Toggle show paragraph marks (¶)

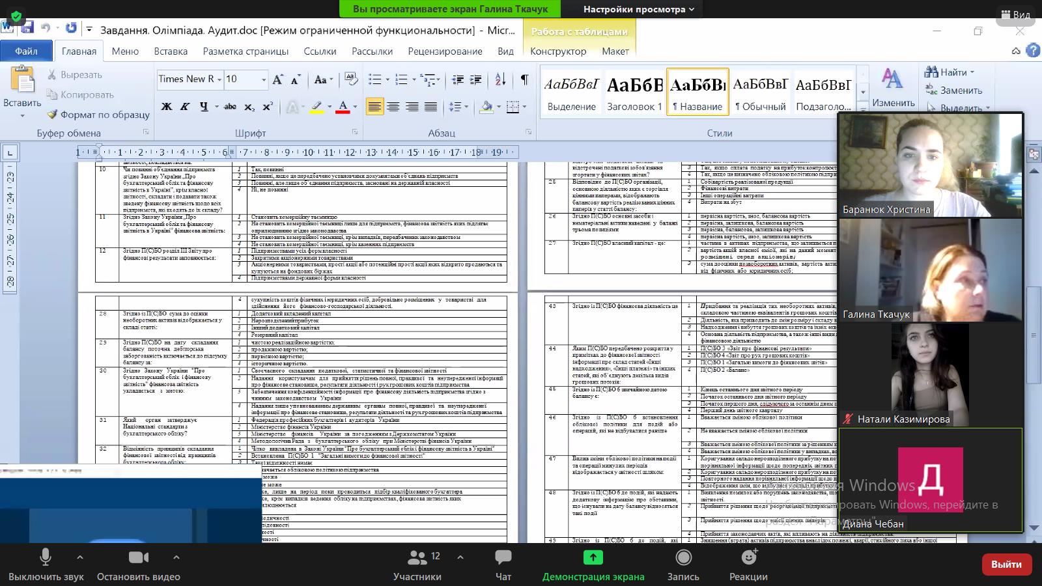[524, 79]
